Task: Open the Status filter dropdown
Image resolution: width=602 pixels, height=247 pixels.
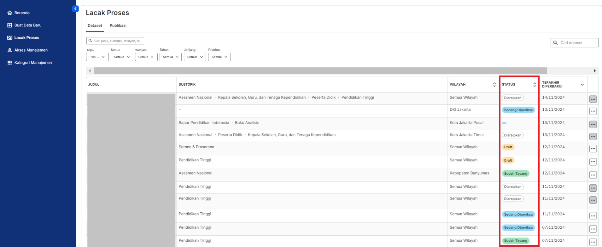Action: (122, 57)
